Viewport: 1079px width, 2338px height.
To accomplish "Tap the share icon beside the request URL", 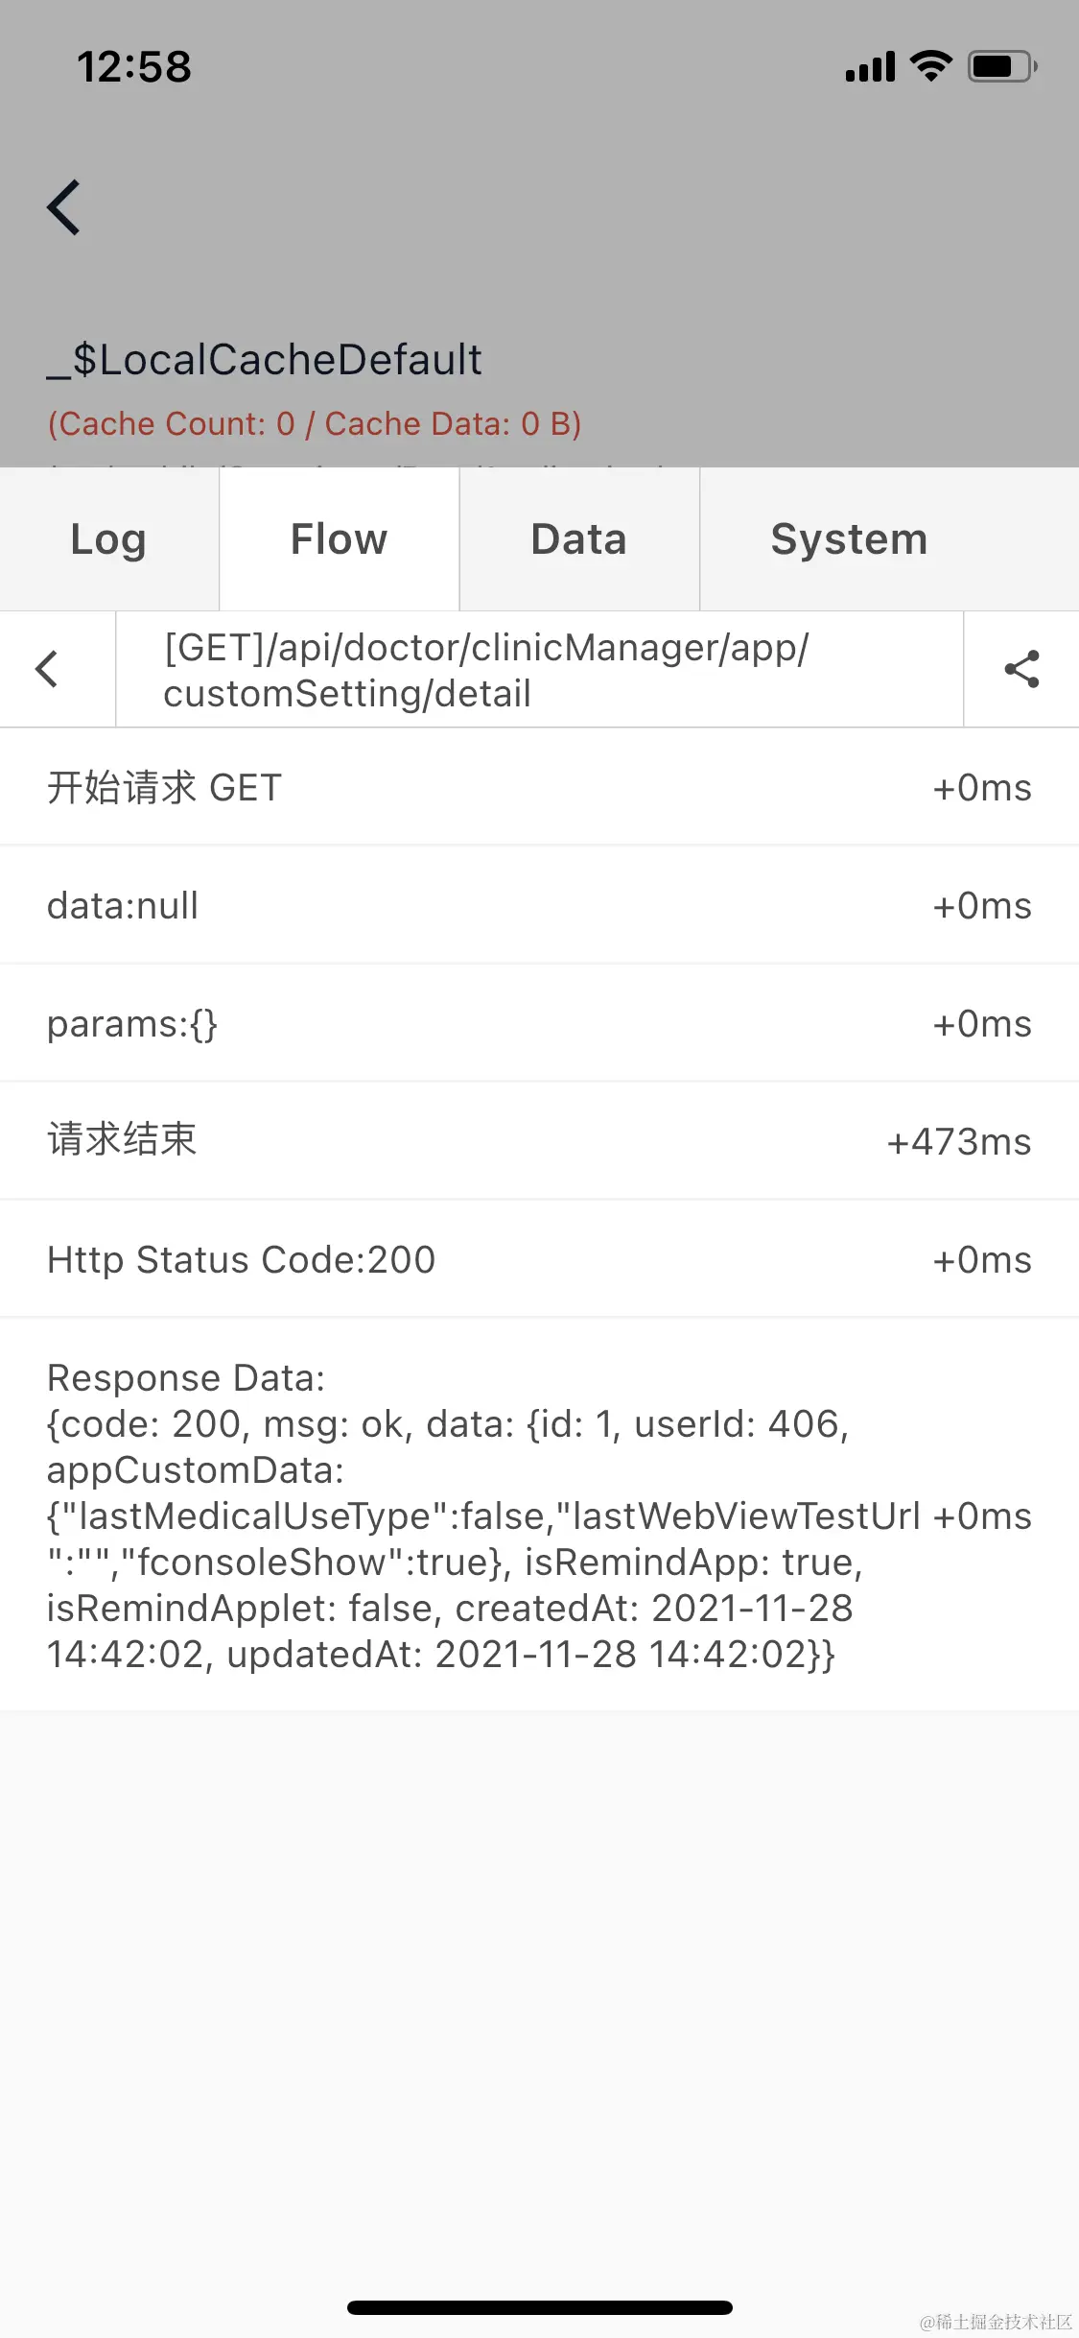I will [1021, 669].
